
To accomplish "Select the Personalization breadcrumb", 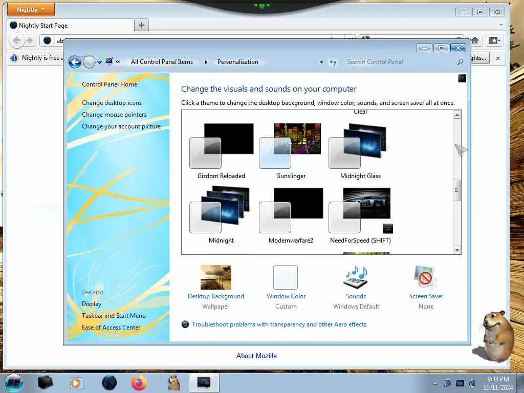I will pyautogui.click(x=237, y=62).
